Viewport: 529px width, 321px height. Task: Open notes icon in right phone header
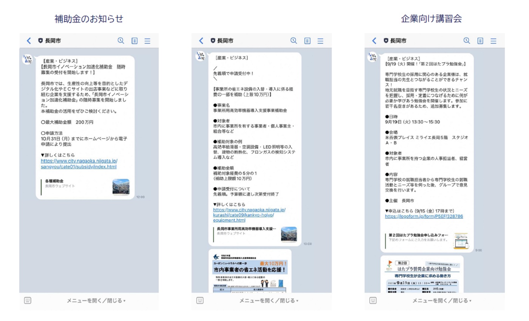coord(480,41)
